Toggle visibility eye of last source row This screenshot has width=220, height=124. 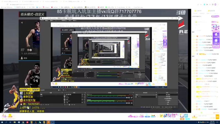pyautogui.click(x=82, y=103)
